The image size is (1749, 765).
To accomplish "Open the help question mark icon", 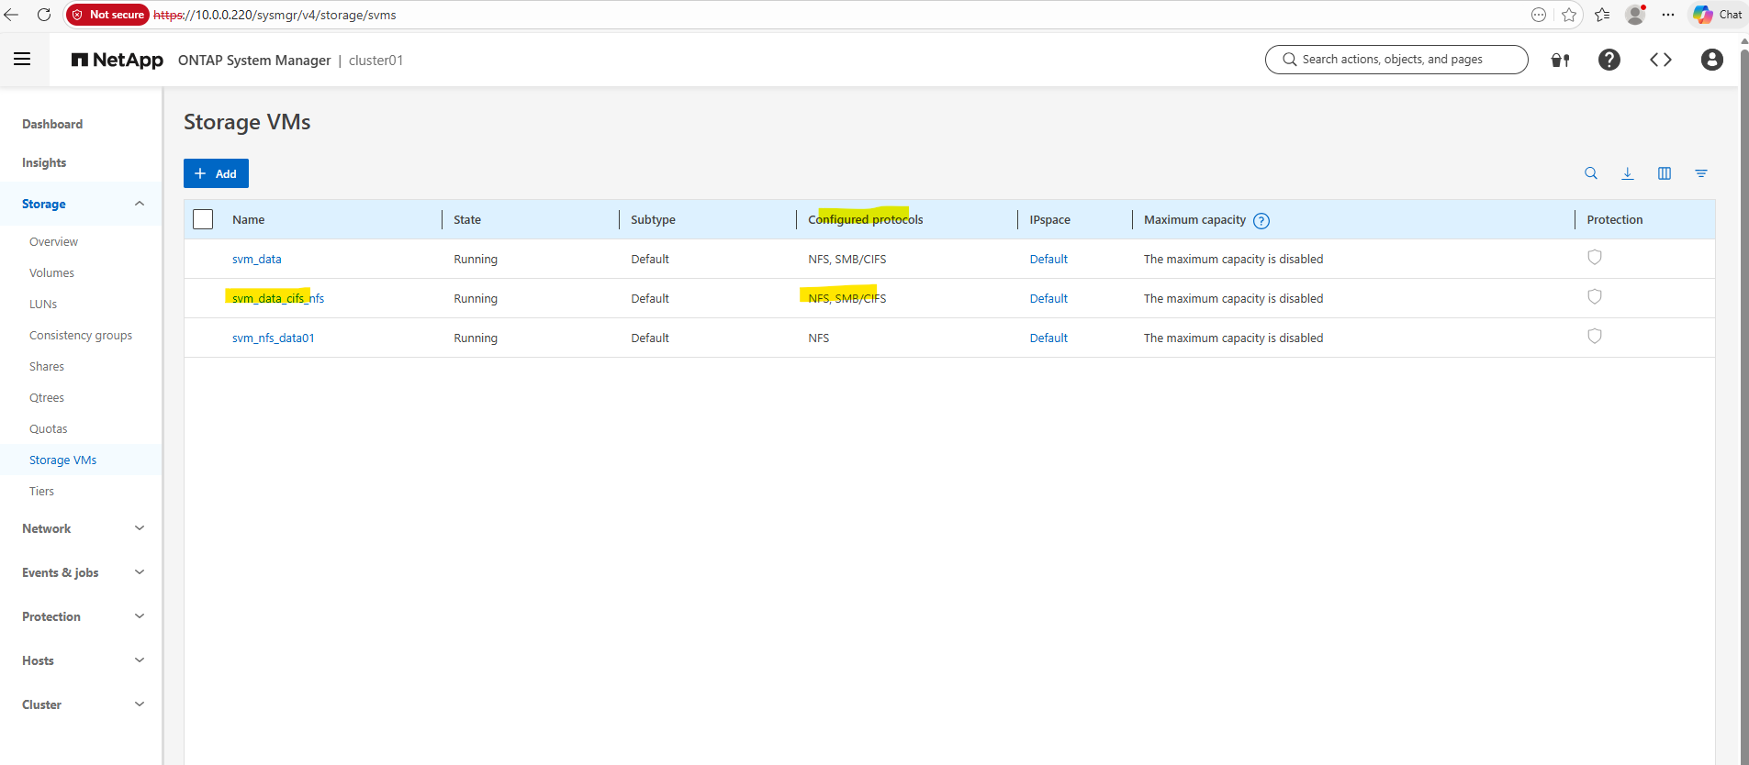I will click(x=1609, y=60).
